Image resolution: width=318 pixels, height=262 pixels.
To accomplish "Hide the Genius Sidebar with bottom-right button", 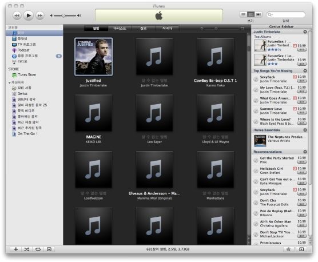I will point(301,249).
